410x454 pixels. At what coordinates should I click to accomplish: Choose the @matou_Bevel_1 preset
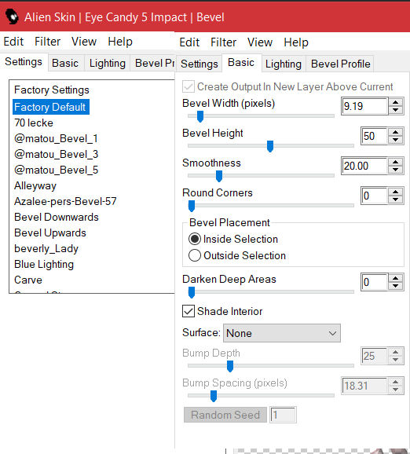tap(56, 138)
